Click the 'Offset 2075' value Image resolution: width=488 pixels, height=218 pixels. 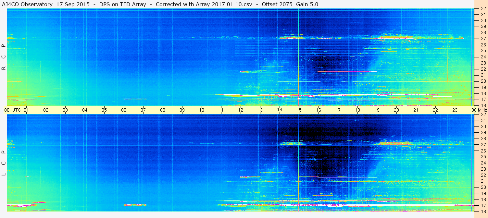tap(277, 4)
